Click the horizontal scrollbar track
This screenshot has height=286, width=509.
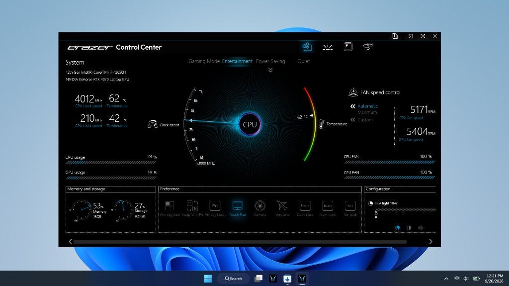click(240, 242)
